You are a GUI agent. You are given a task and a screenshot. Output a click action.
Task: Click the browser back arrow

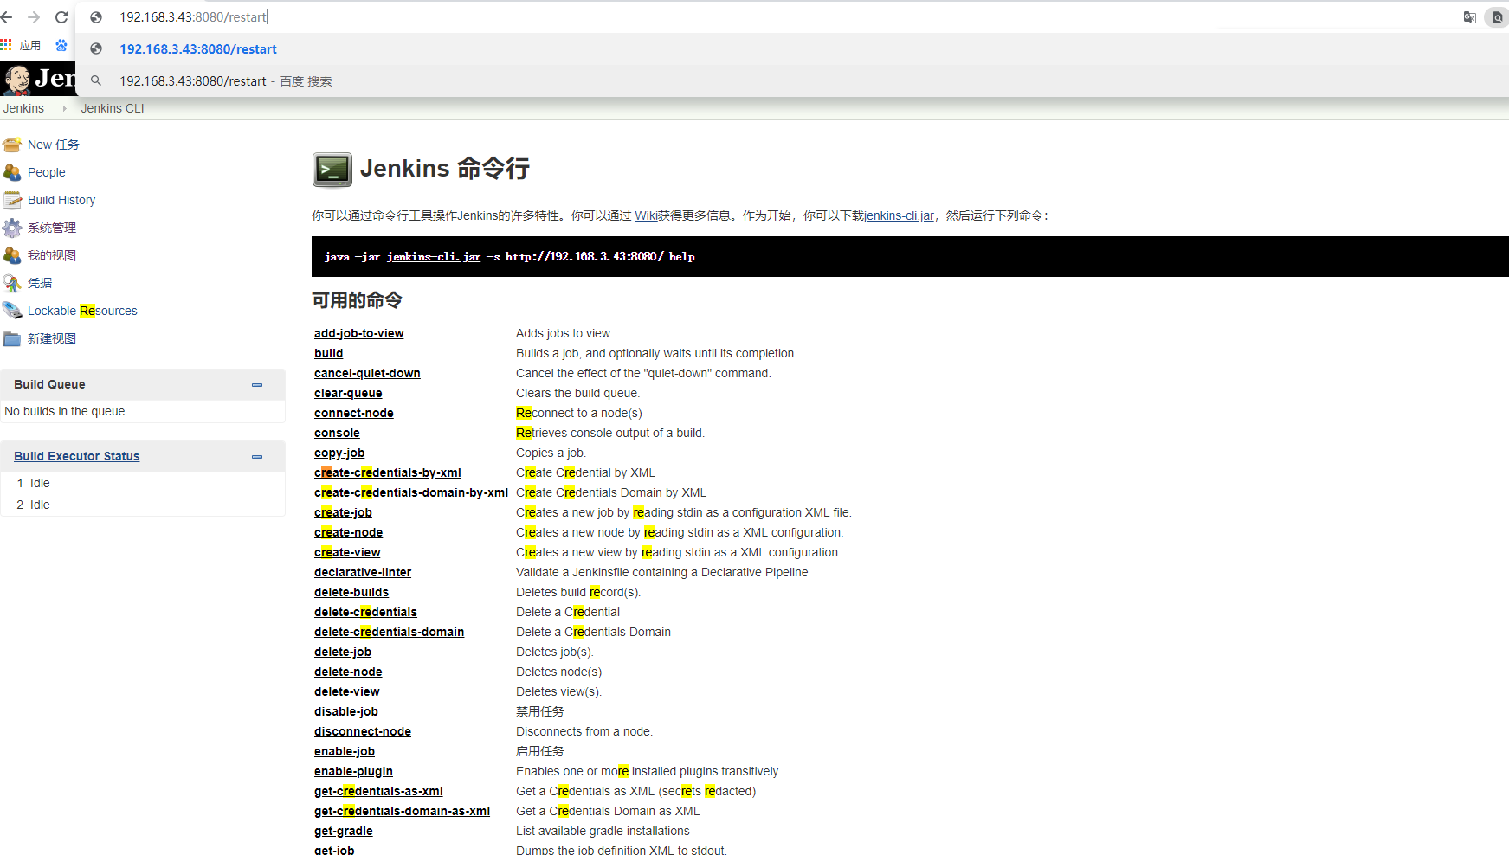pos(7,17)
